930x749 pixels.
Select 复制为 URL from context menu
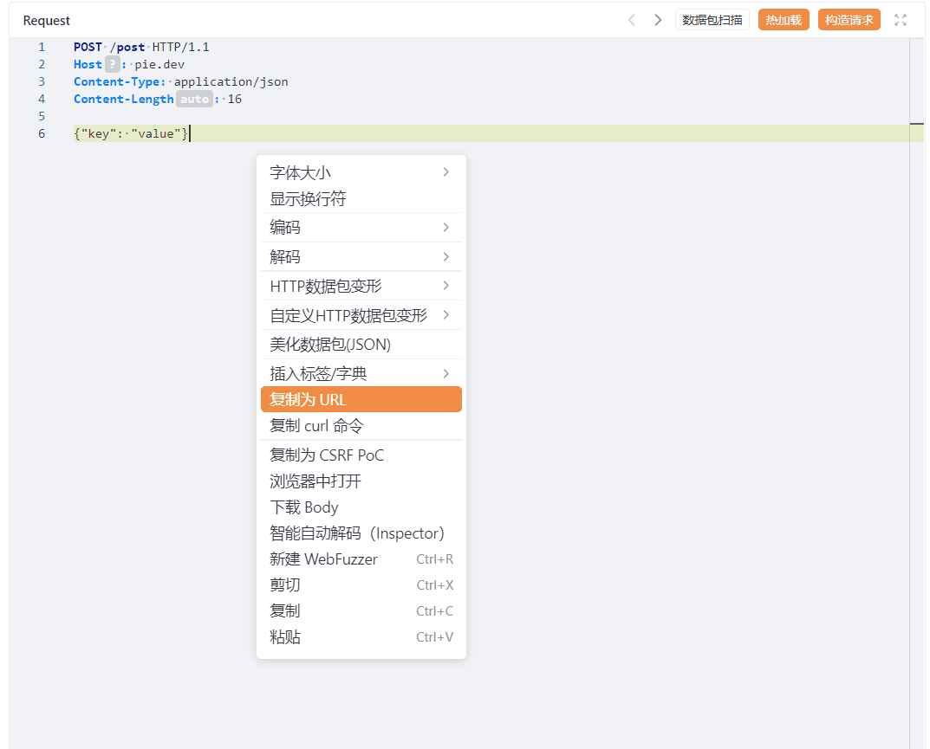[361, 399]
